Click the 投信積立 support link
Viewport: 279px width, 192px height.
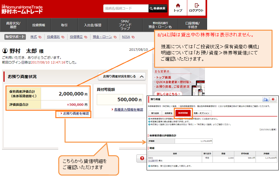click(x=76, y=37)
